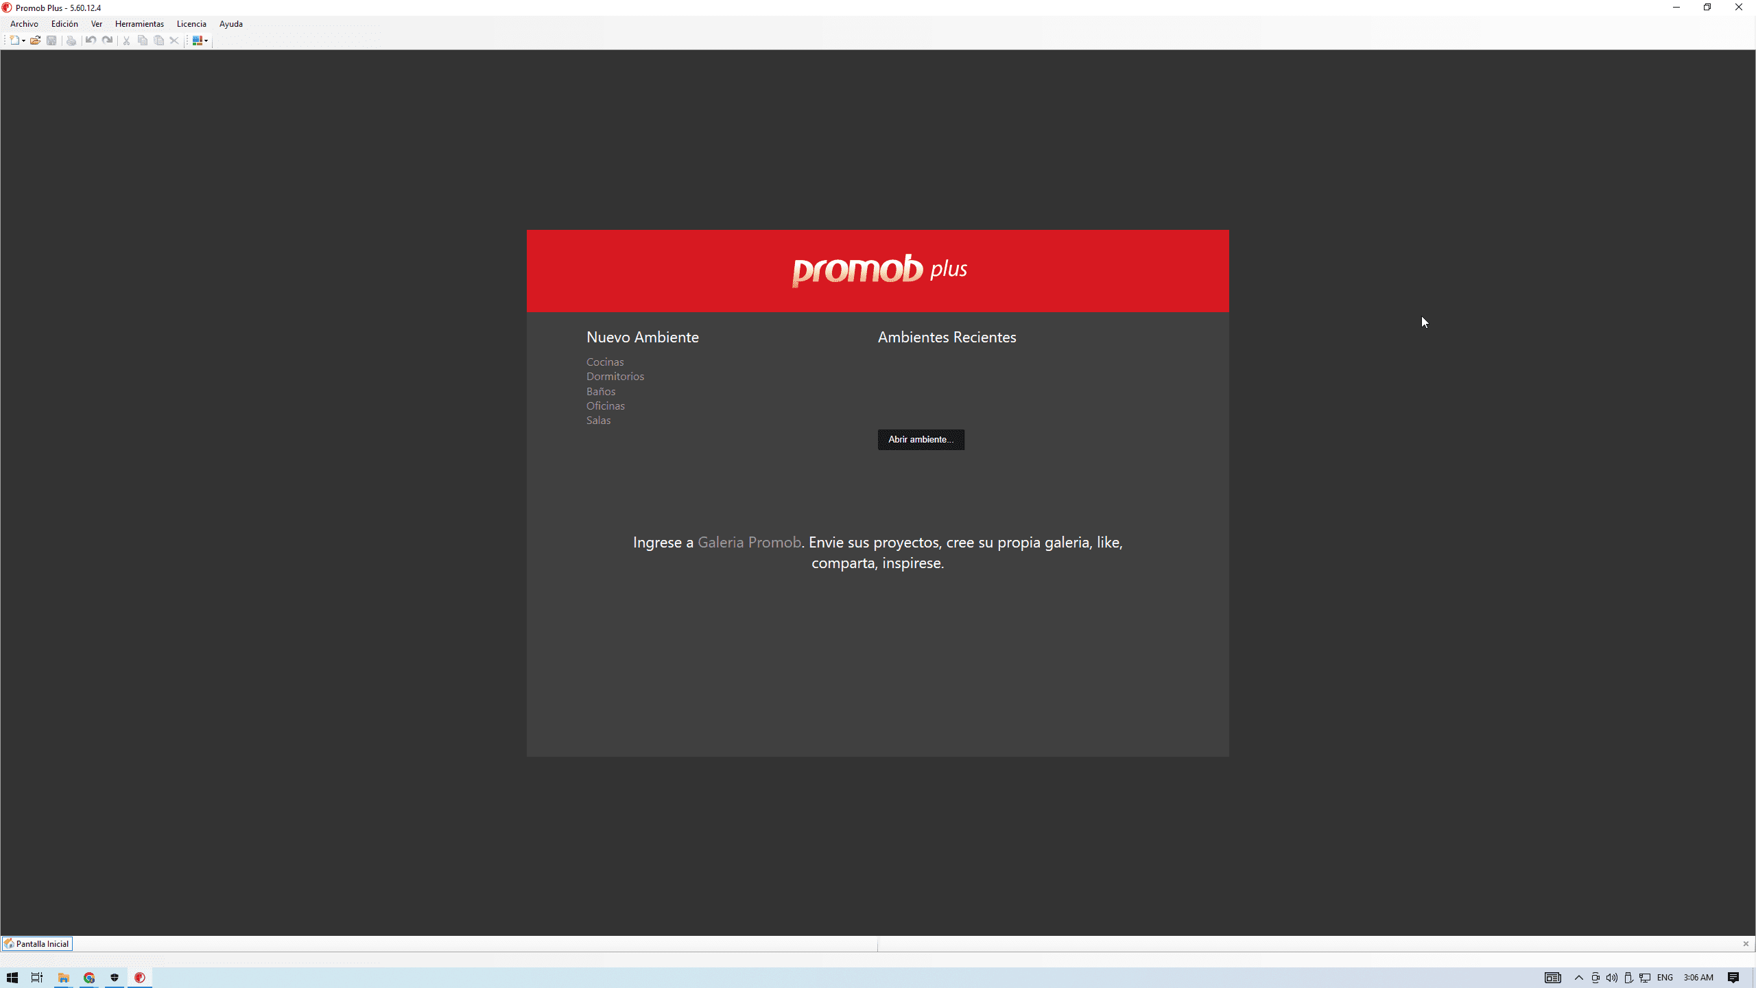Launch Google Chrome from the taskbar
The image size is (1756, 988).
pyautogui.click(x=89, y=977)
